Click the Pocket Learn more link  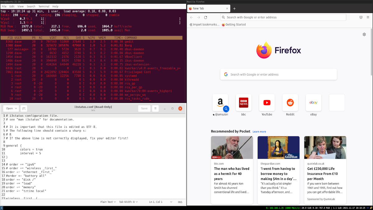point(259,132)
